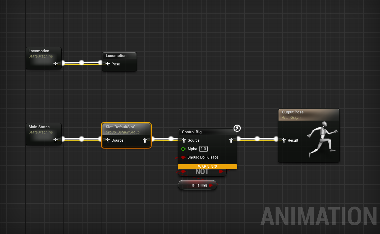
Task: Select the Slot 'DefaultSlot' node header
Action: point(126,129)
